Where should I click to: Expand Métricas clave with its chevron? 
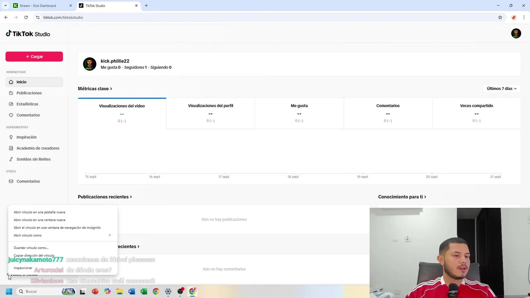click(x=111, y=89)
